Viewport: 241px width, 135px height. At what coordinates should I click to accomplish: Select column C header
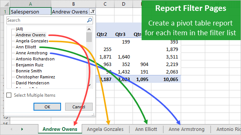[x=105, y=4]
